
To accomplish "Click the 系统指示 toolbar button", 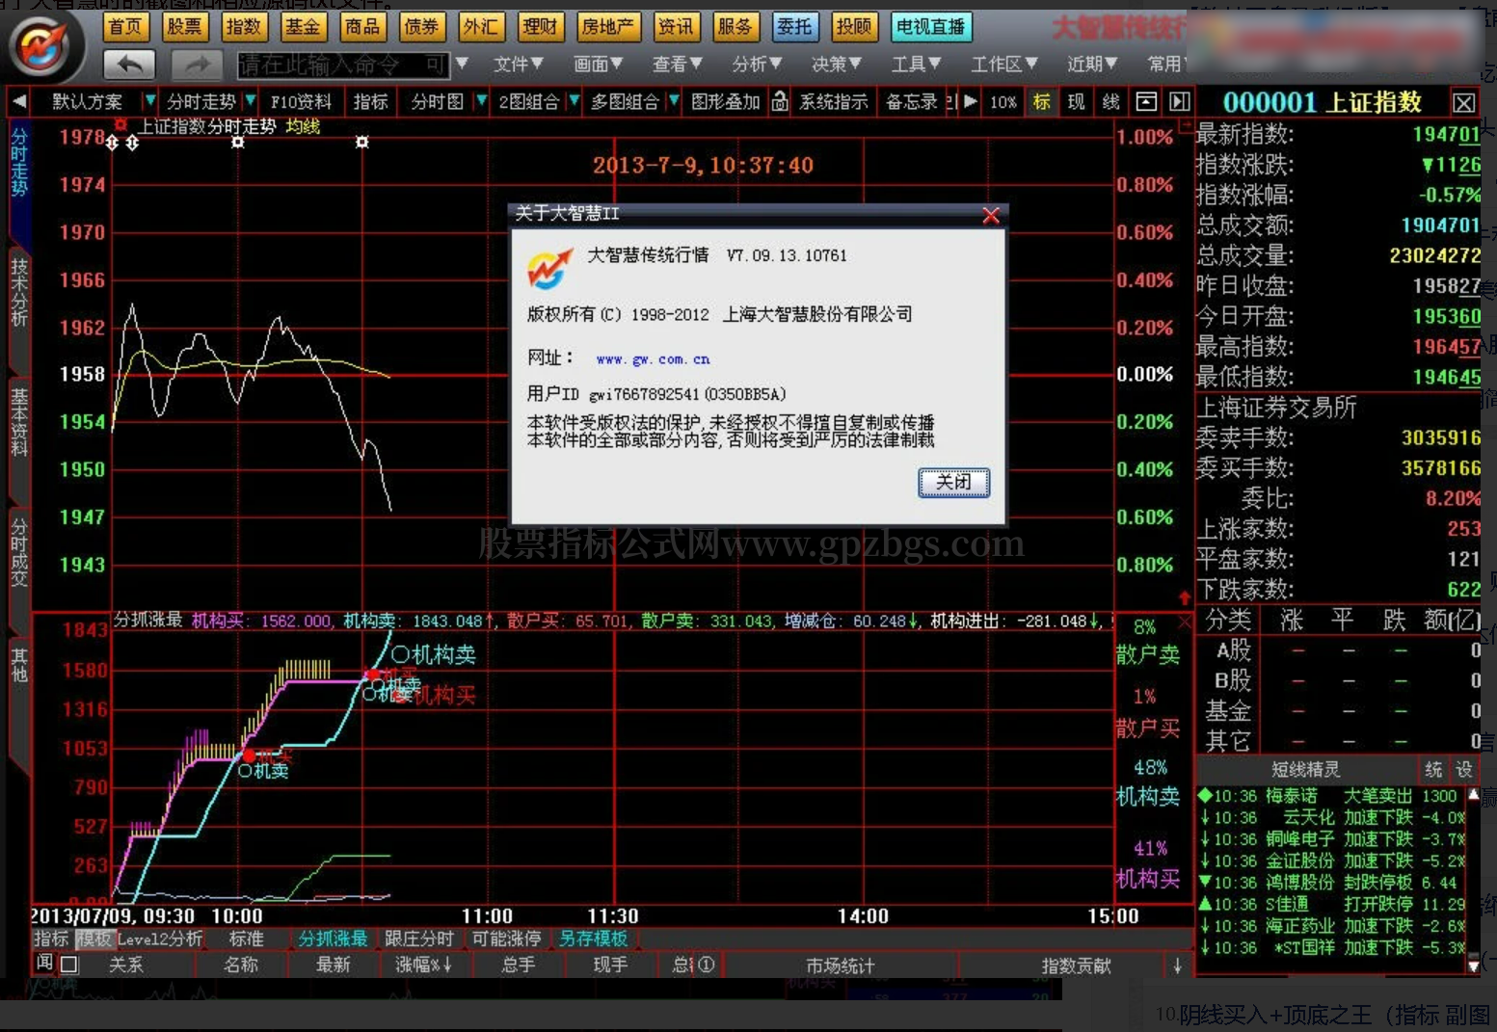I will pos(834,101).
